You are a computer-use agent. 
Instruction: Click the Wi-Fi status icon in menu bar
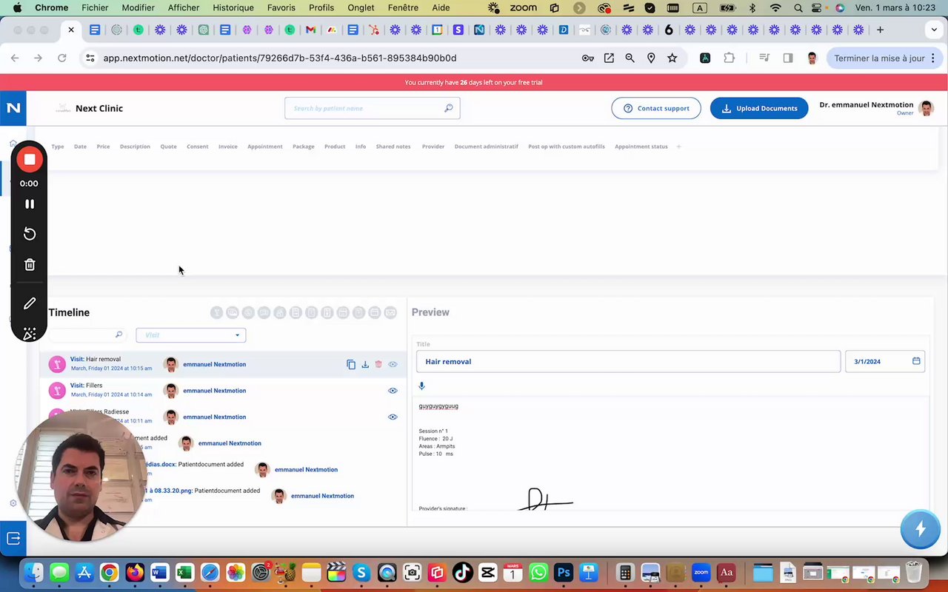tap(775, 7)
